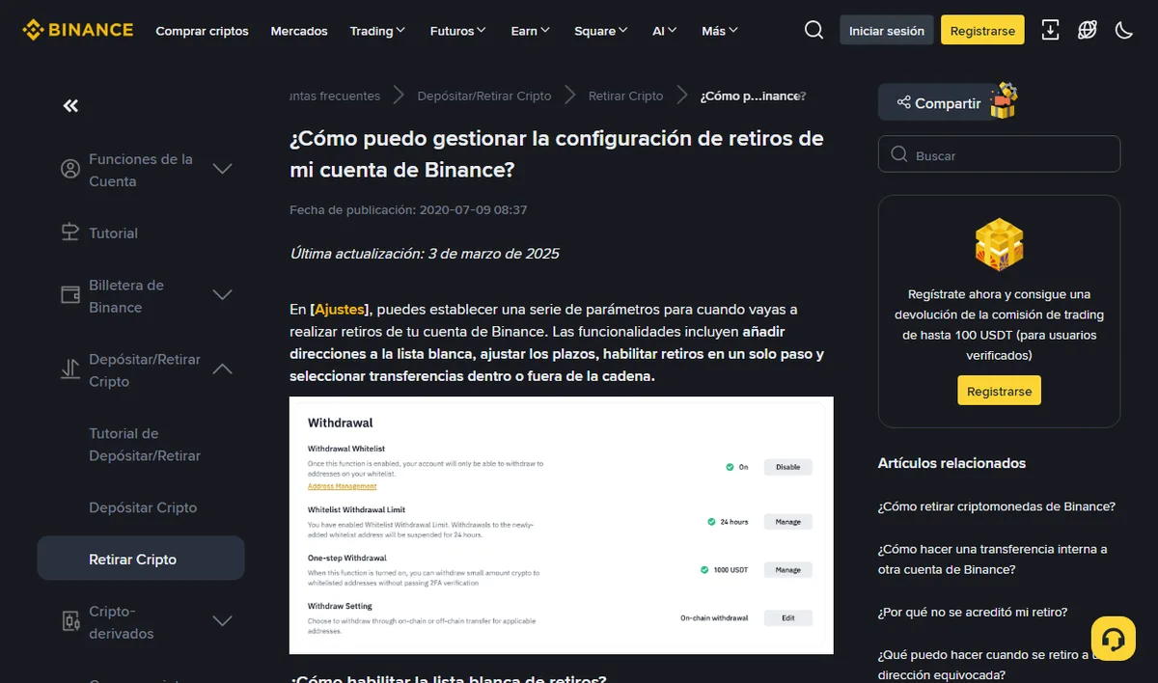Open the AI dropdown menu
Image resolution: width=1158 pixels, height=683 pixels.
[x=665, y=31]
